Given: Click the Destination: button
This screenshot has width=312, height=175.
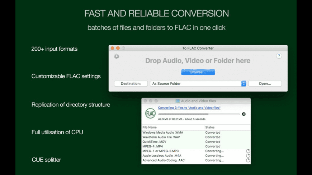Looking at the screenshot, I should tap(131, 84).
